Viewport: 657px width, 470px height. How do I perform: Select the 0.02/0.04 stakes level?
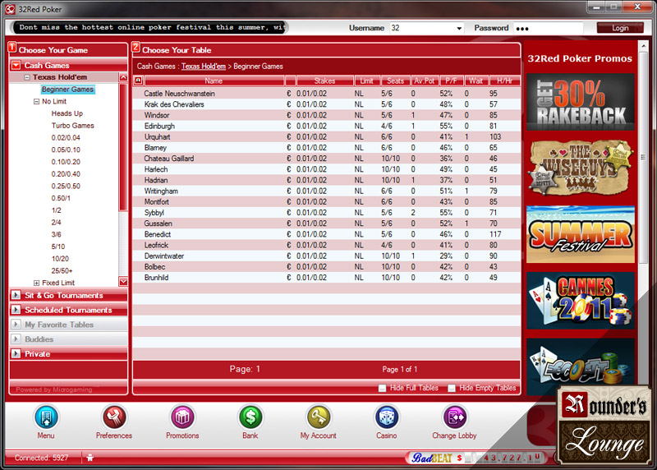coord(66,138)
